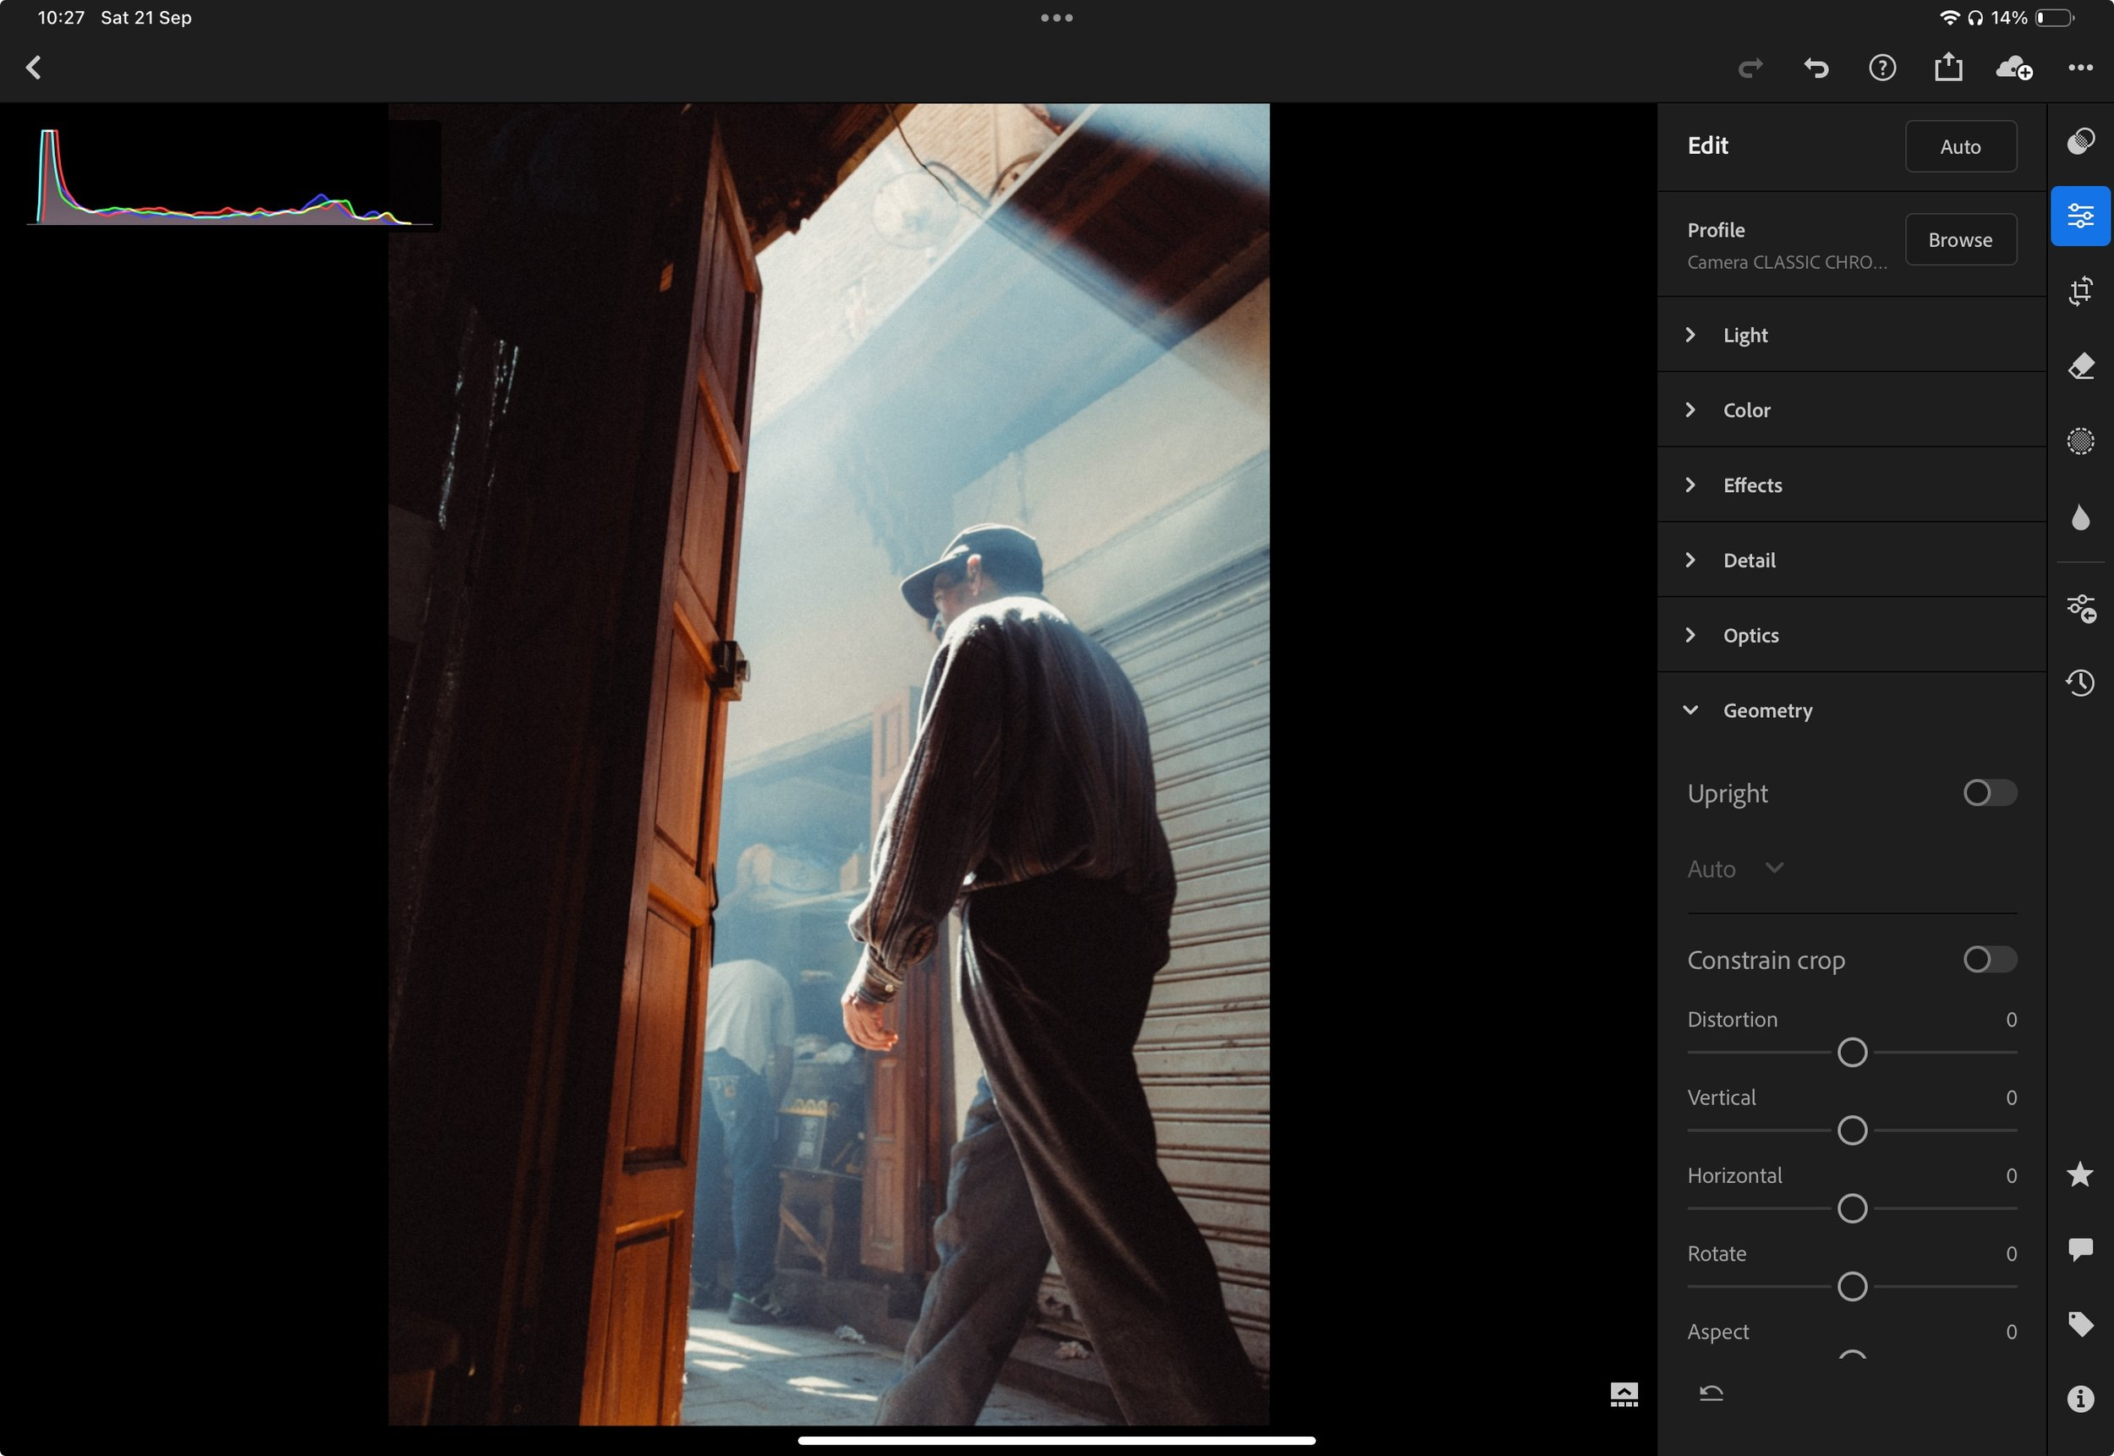Viewport: 2114px width, 1456px height.
Task: Expand the Light section
Action: [x=1744, y=335]
